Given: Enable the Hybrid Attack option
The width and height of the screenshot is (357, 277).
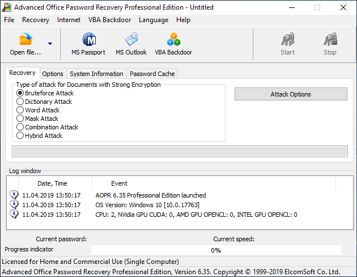Looking at the screenshot, I should [x=20, y=136].
